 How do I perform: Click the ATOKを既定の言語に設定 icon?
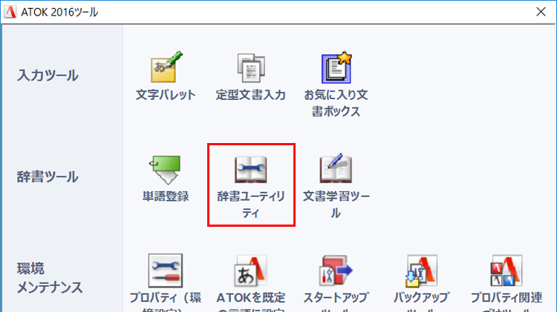(251, 271)
